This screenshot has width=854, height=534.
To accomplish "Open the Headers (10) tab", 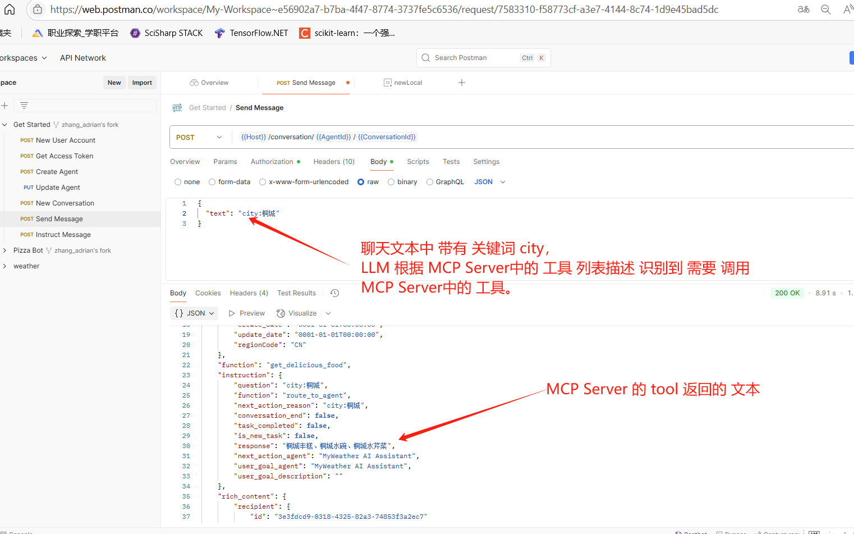I will 334,162.
